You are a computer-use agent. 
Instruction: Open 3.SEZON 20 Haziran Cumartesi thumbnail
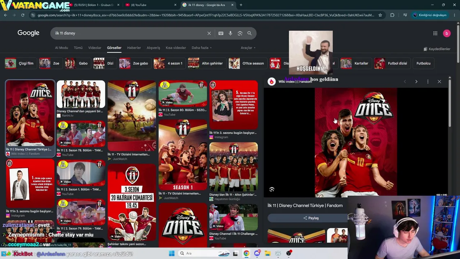click(132, 202)
